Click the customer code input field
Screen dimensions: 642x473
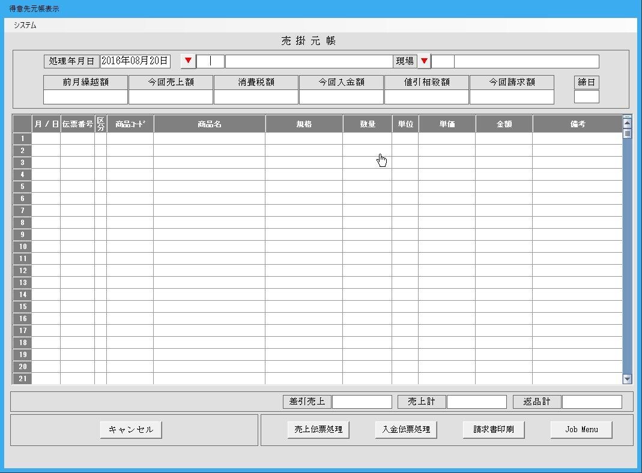point(210,61)
